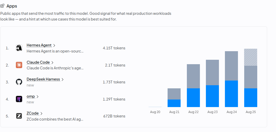Viewport: 276px width, 132px height.
Task: Click rank number 5 in the list
Action: coord(7,116)
